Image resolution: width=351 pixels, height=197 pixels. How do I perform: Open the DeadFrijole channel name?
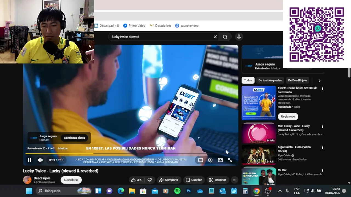(x=42, y=178)
